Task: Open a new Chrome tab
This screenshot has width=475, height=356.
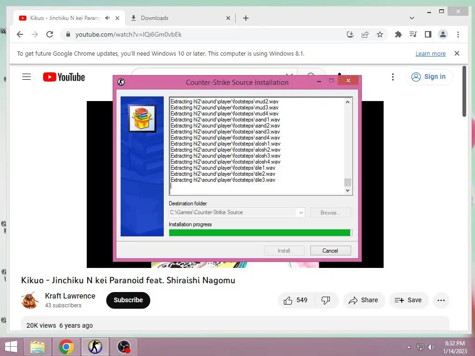Action: pyautogui.click(x=246, y=18)
